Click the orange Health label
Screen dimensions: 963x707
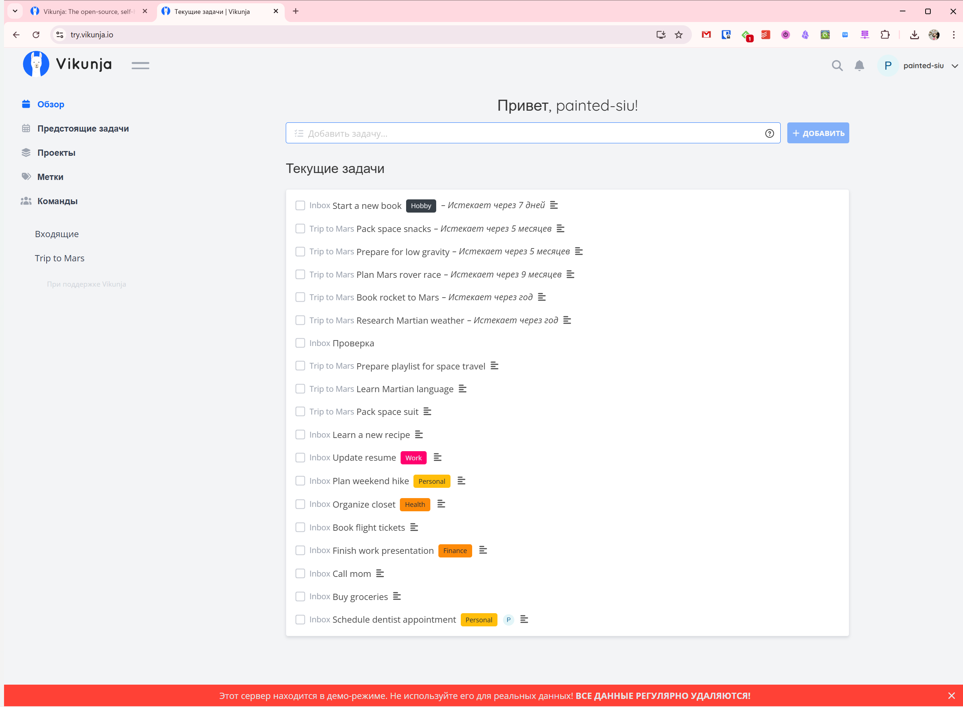click(414, 504)
